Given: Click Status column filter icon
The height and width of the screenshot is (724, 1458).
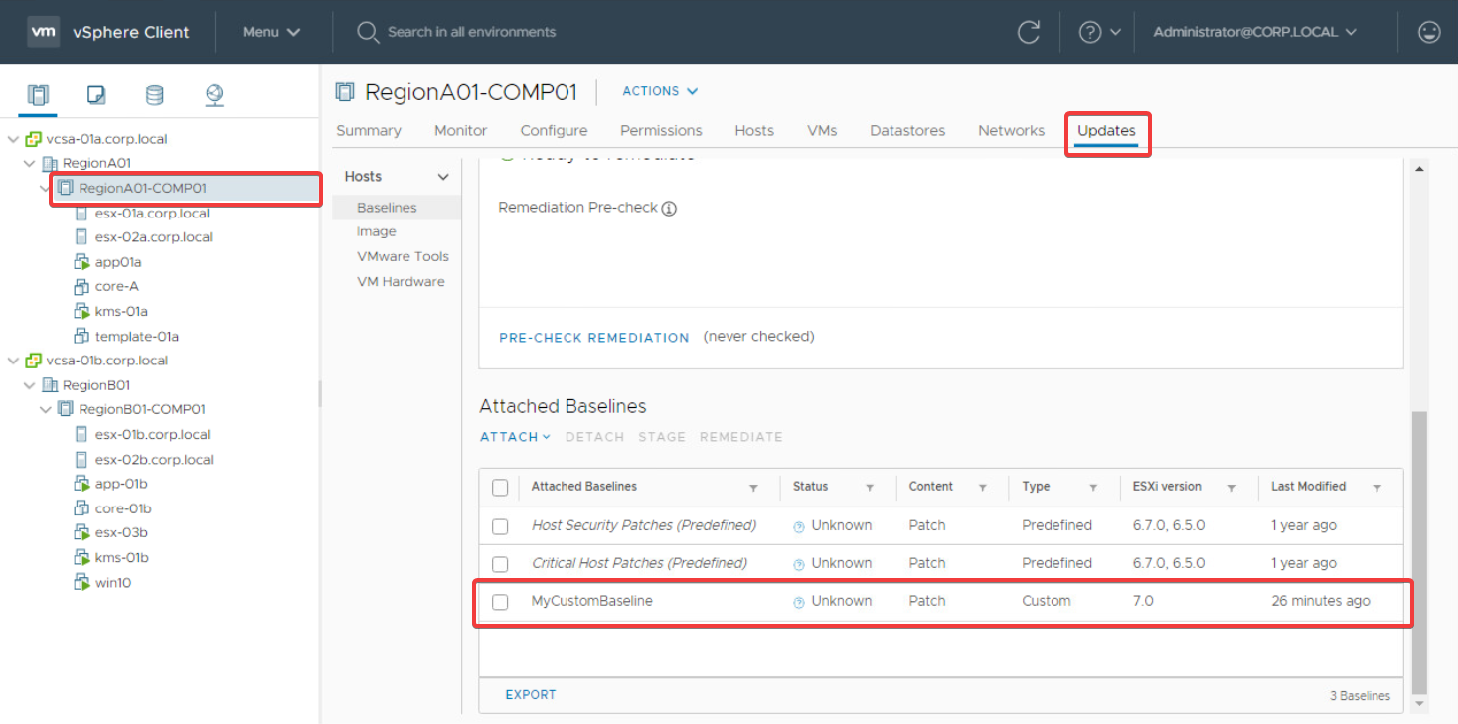Looking at the screenshot, I should point(870,488).
